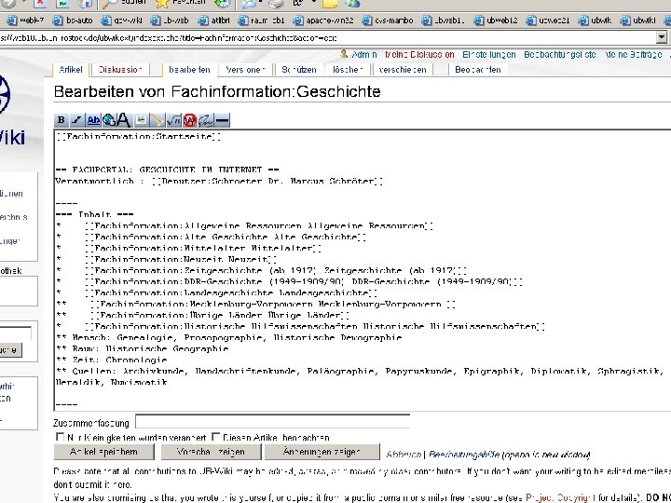This screenshot has height=503, width=671.
Task: Click the ignore wiki formatting icon
Action: 189,120
